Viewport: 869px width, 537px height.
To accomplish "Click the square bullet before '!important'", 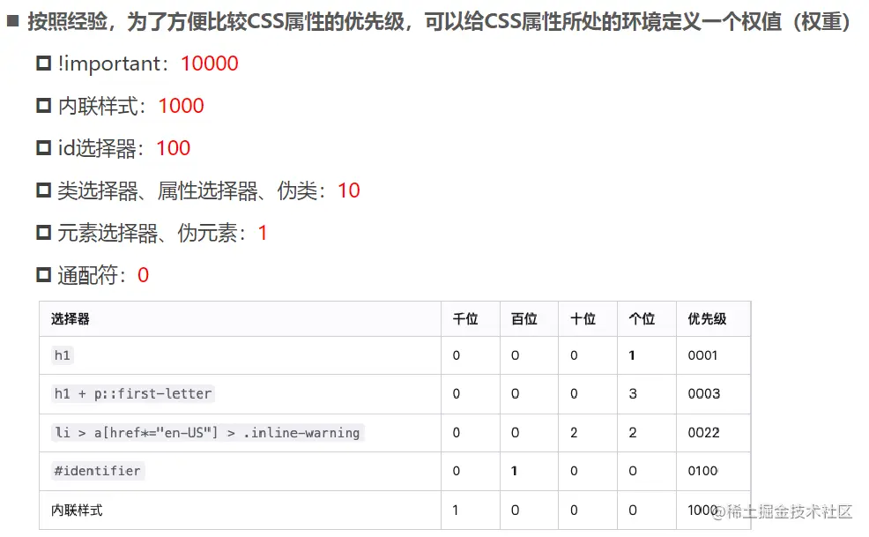I will (44, 63).
